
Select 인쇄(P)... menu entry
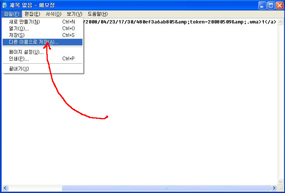coord(43,59)
